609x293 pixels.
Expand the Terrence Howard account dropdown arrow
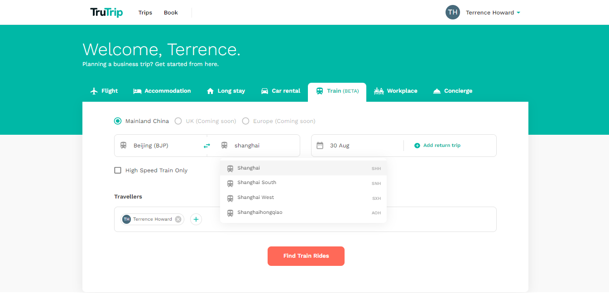[518, 13]
